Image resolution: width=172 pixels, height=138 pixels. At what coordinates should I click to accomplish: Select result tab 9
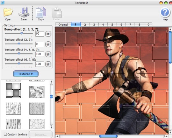coord(148,25)
